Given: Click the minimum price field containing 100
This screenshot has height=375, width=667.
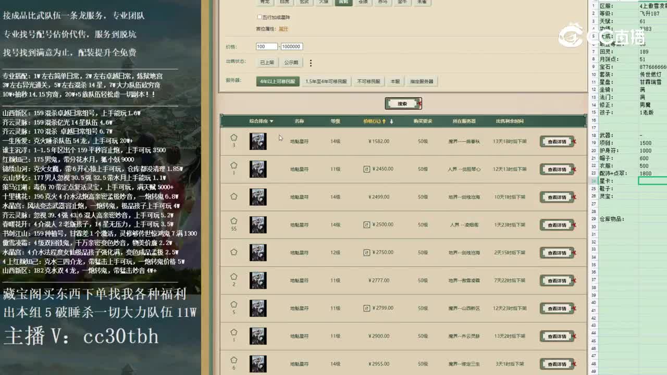Looking at the screenshot, I should click(266, 46).
